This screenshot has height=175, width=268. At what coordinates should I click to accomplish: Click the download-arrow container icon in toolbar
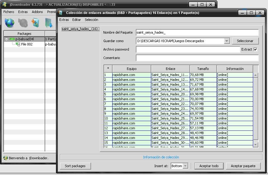tap(49, 23)
